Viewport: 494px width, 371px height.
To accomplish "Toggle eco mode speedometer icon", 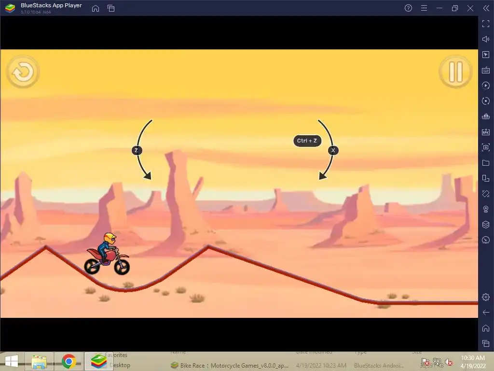I will tap(486, 240).
